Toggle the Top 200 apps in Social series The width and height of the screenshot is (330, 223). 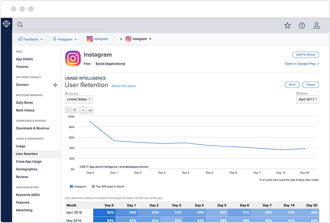point(108,187)
